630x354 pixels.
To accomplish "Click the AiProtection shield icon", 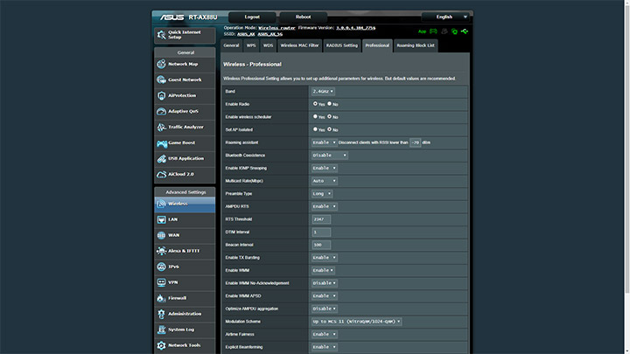I will click(162, 95).
